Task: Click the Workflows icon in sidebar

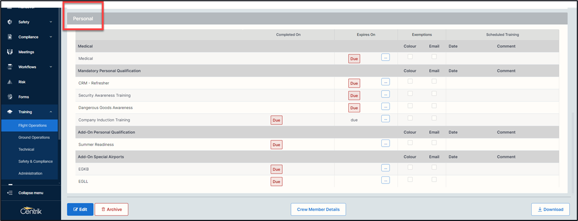Action: point(10,67)
